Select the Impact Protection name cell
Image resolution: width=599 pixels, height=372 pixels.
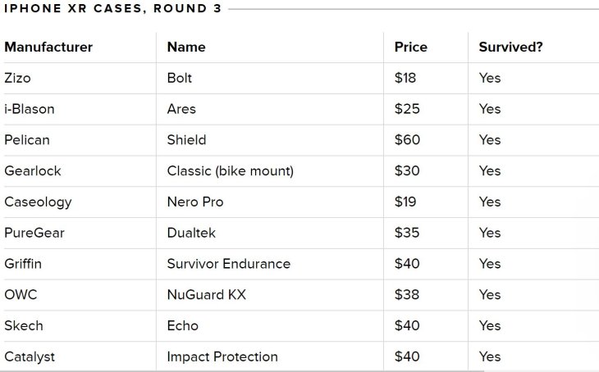[x=222, y=356]
